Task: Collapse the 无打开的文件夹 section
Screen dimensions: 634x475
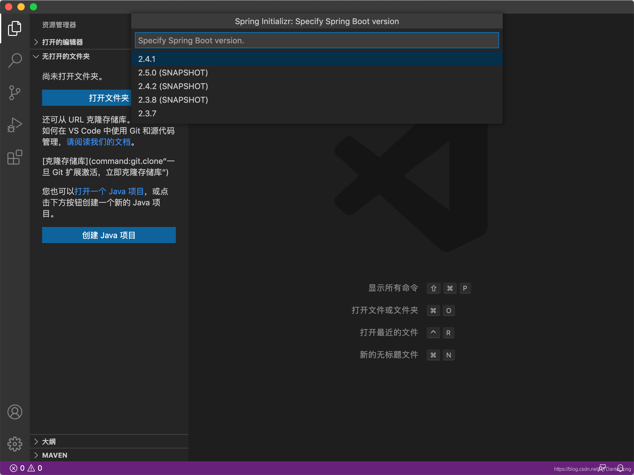Action: pyautogui.click(x=80, y=56)
